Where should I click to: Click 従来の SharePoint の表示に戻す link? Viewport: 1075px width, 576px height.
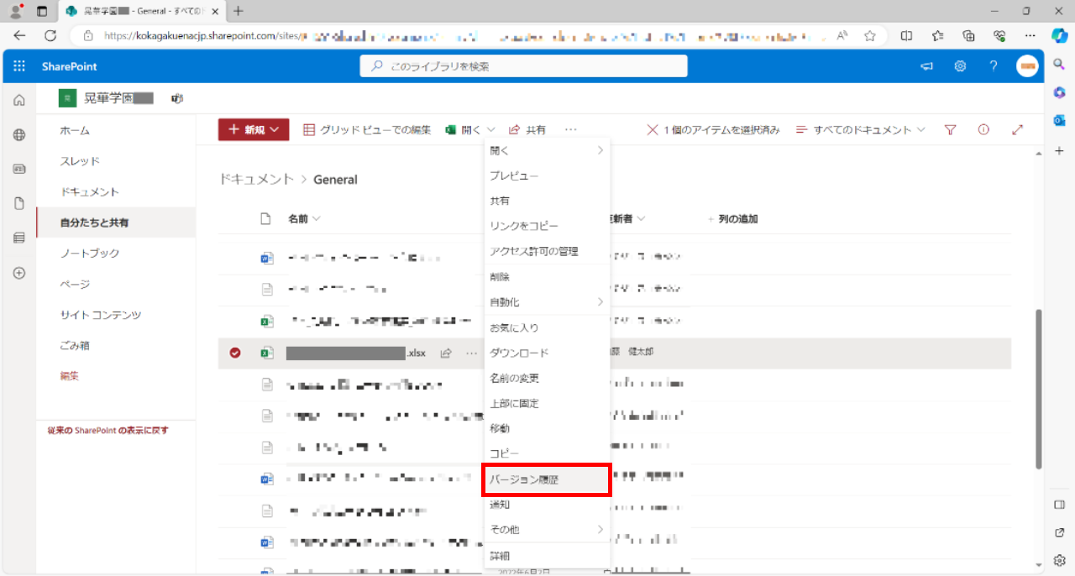pyautogui.click(x=108, y=430)
